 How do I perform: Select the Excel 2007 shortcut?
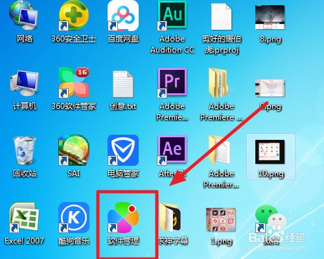click(x=24, y=218)
